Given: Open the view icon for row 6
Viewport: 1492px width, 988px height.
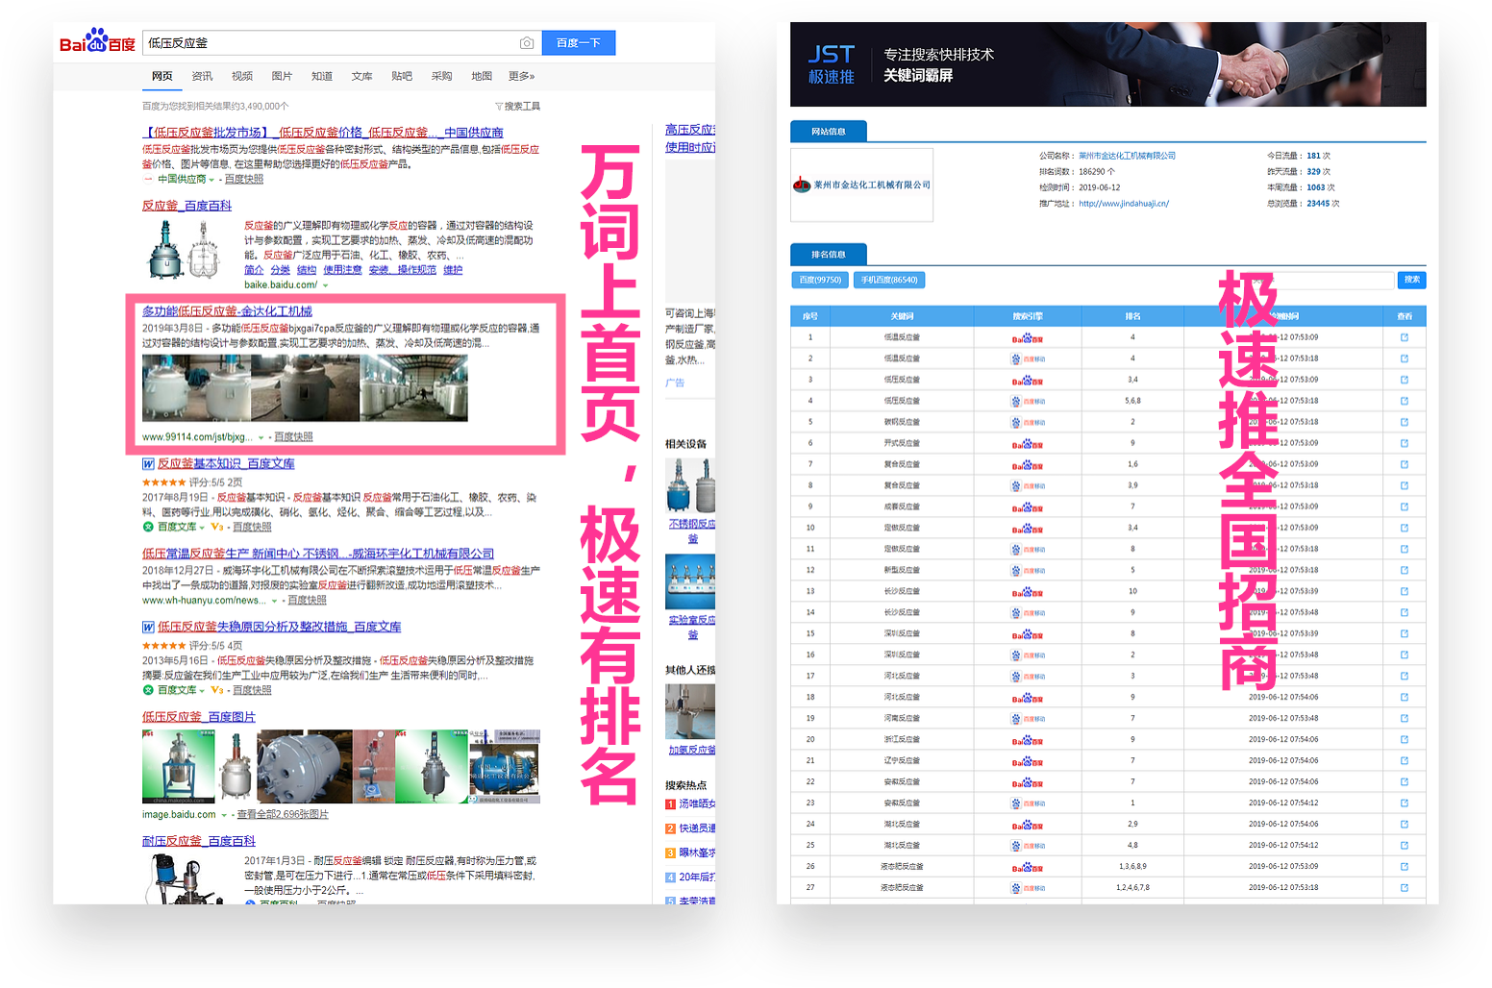Looking at the screenshot, I should 1404,443.
